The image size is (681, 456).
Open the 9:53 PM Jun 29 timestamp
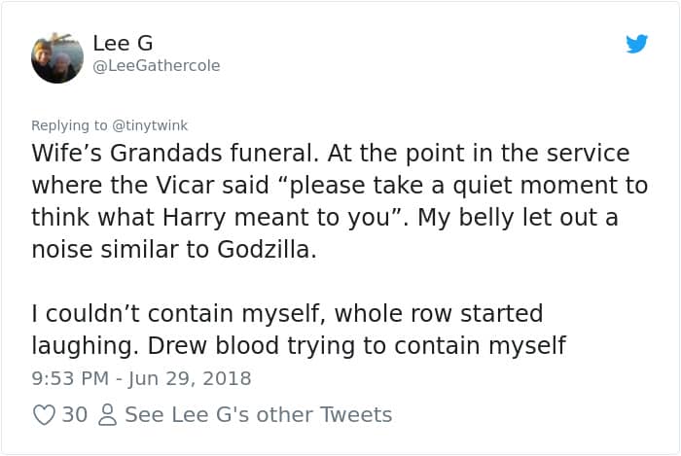pos(141,378)
